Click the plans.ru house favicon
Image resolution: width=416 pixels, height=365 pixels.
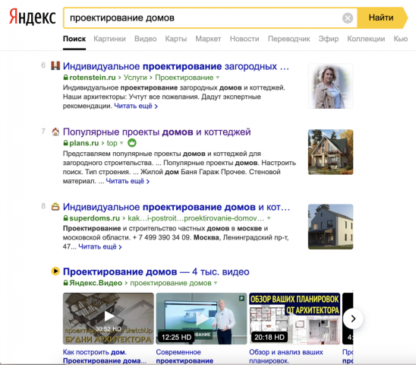(55, 132)
